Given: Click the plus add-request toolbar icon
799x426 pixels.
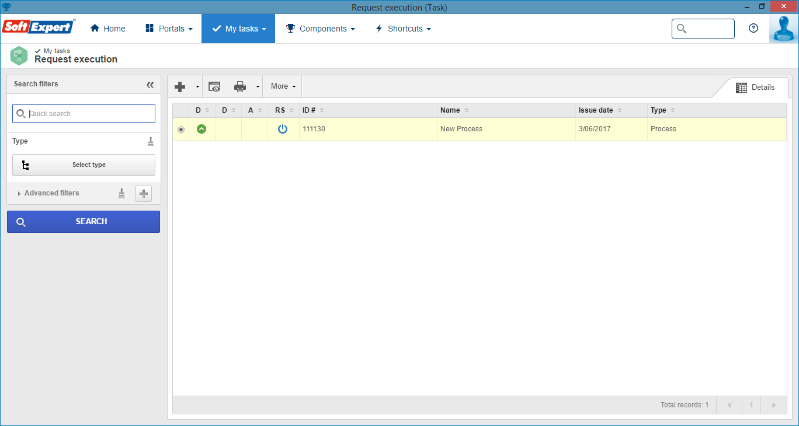Looking at the screenshot, I should point(180,86).
